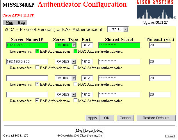Viewport: 178px width, 140px height.
Task: Click the second server's shared secret field
Action: pyautogui.click(x=119, y=62)
